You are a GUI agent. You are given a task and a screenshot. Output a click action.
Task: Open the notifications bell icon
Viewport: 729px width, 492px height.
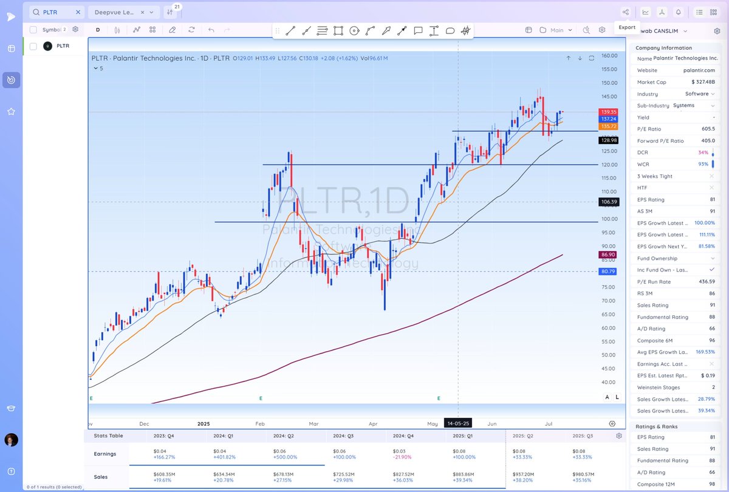click(x=679, y=12)
